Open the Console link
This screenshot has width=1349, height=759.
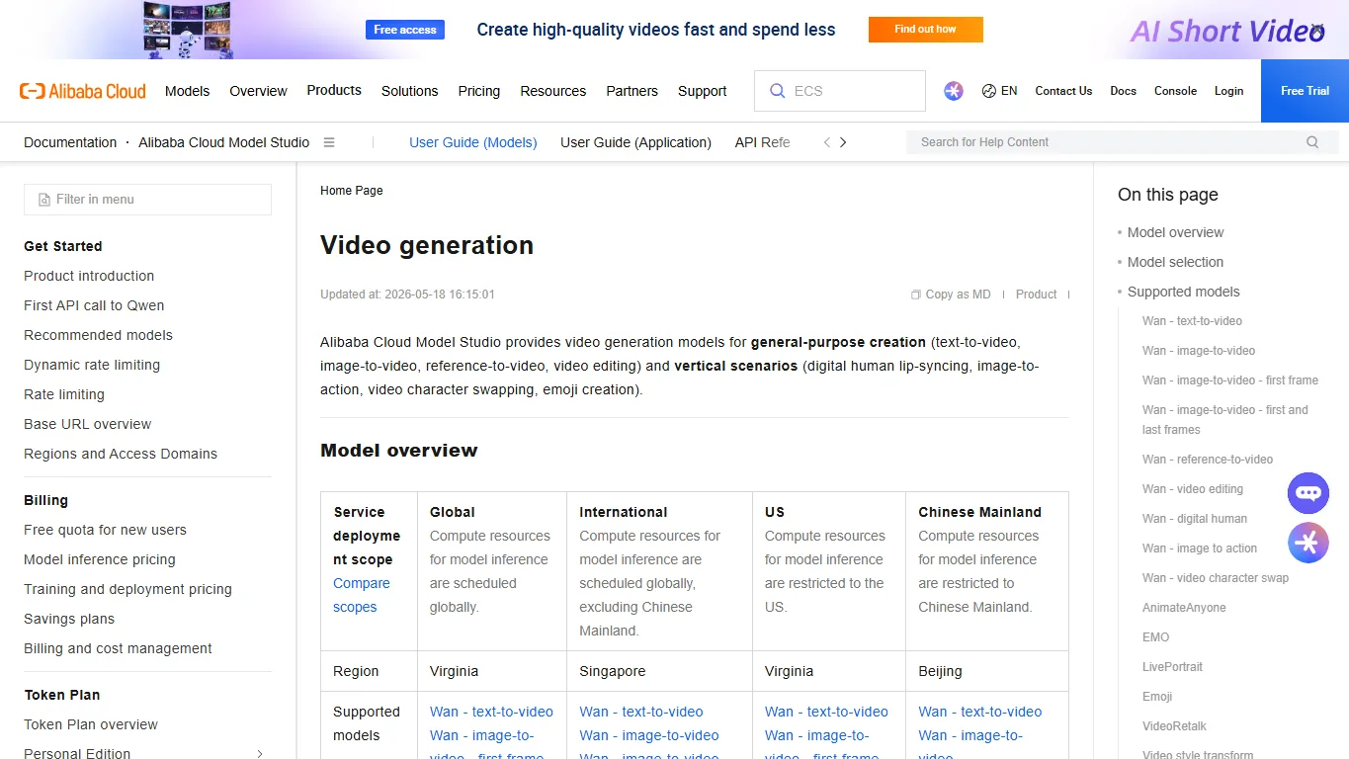1175,91
